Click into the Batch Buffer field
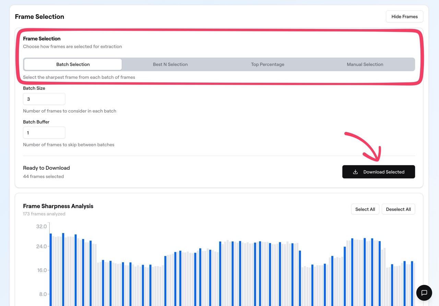 click(x=44, y=133)
